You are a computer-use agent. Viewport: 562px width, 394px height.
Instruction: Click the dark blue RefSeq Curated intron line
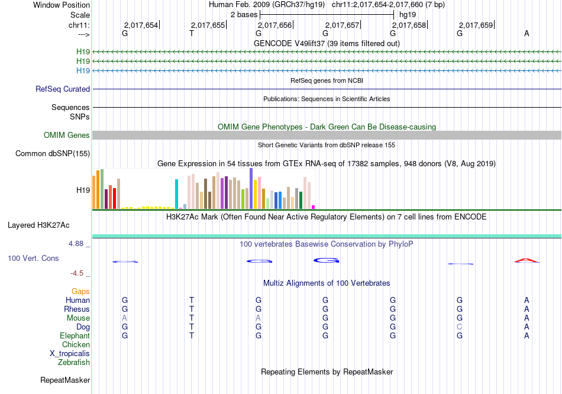[x=327, y=89]
